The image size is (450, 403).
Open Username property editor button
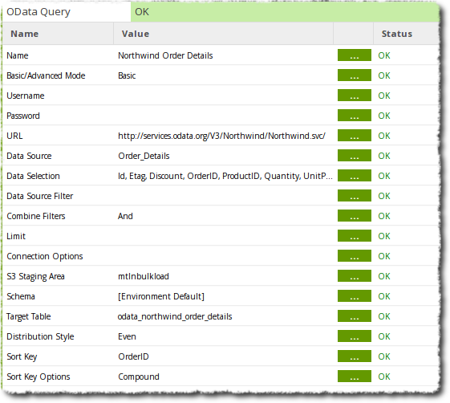coord(355,96)
